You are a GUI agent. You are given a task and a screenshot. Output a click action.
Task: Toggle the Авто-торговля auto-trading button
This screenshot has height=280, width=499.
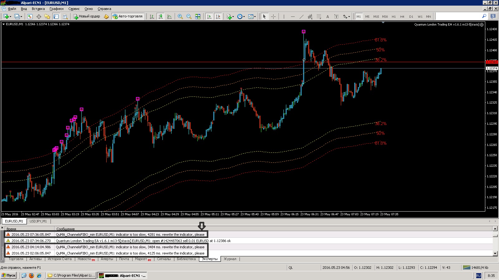[x=128, y=16]
